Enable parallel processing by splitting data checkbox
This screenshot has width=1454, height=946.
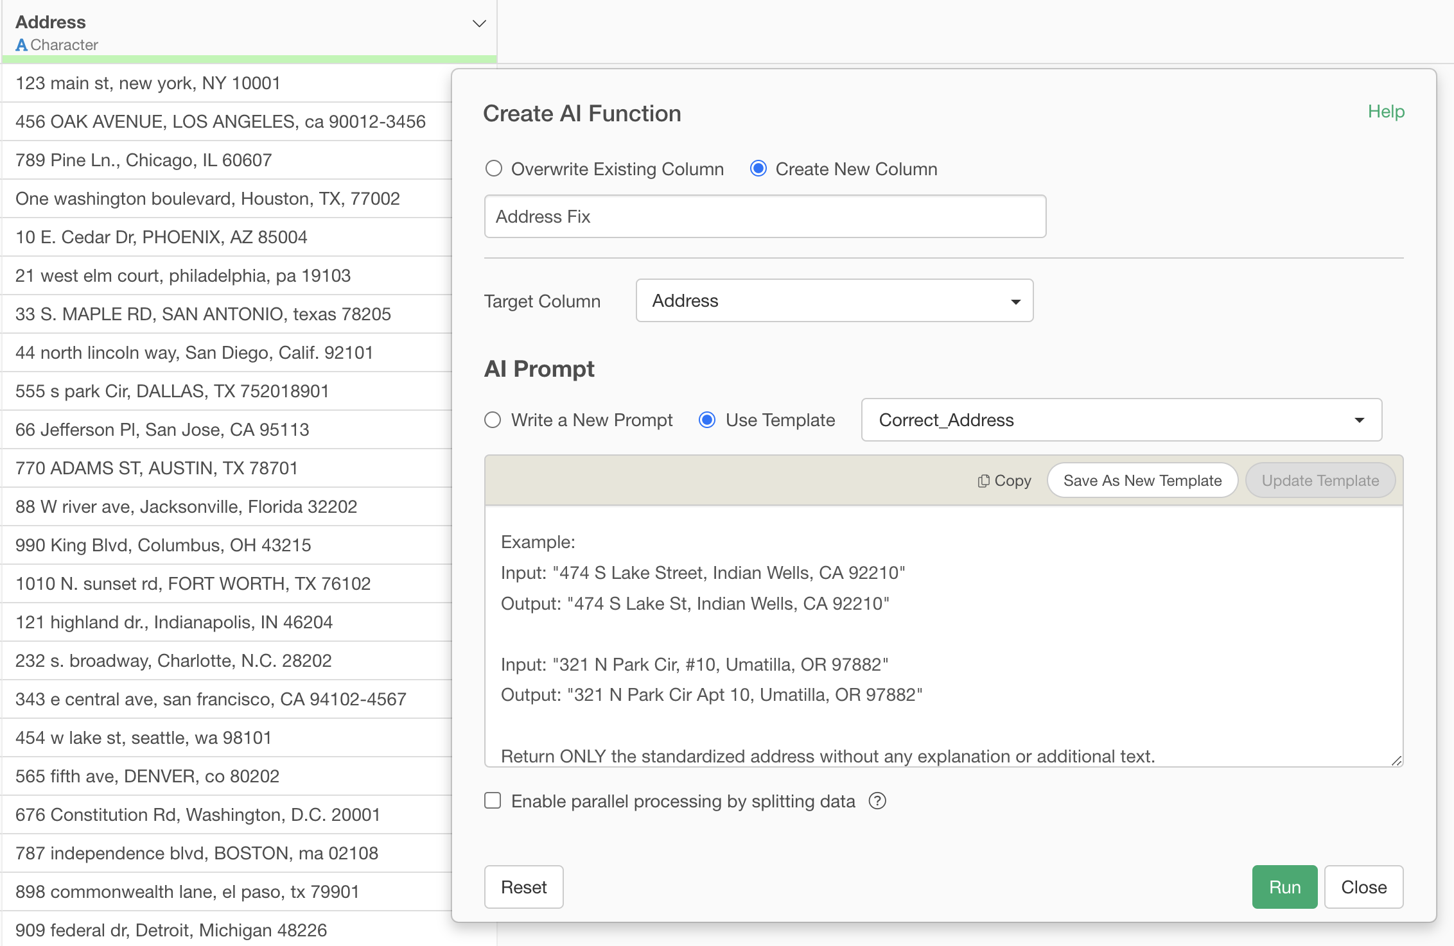pyautogui.click(x=493, y=801)
